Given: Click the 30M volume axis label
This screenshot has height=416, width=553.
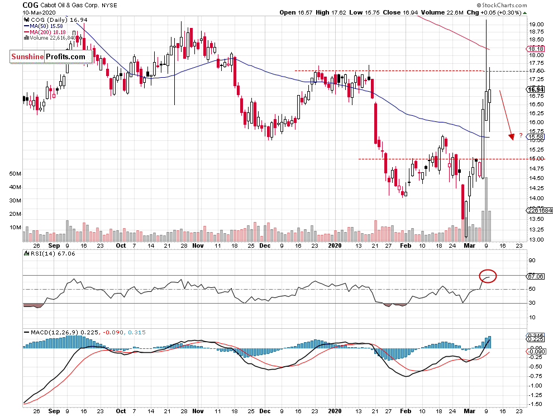Looking at the screenshot, I should 15,201.
